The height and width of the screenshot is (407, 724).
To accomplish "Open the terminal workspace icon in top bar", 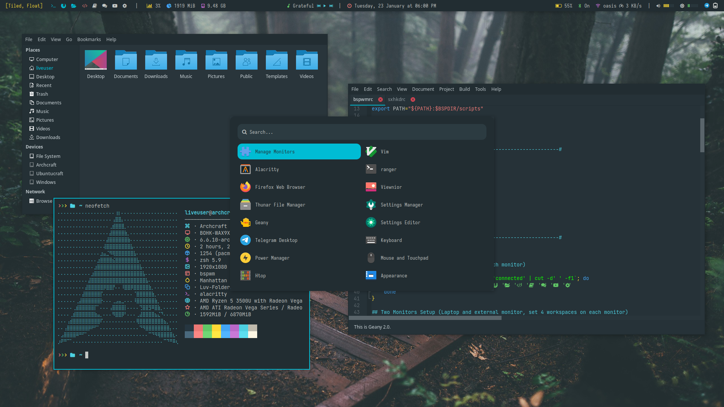I will coord(54,6).
